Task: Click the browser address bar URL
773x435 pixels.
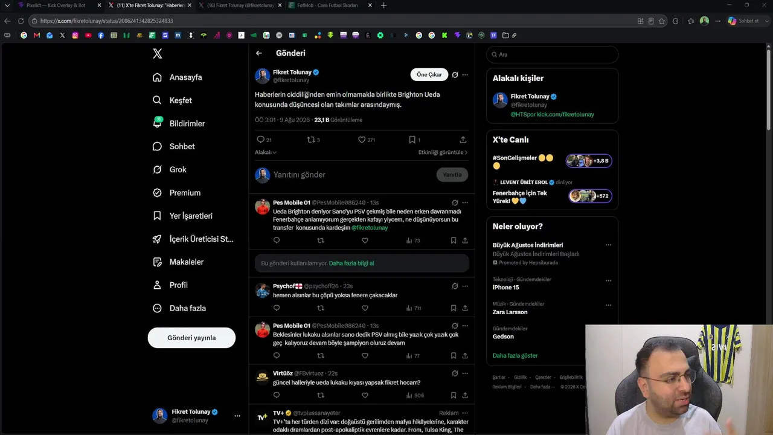Action: [106, 21]
